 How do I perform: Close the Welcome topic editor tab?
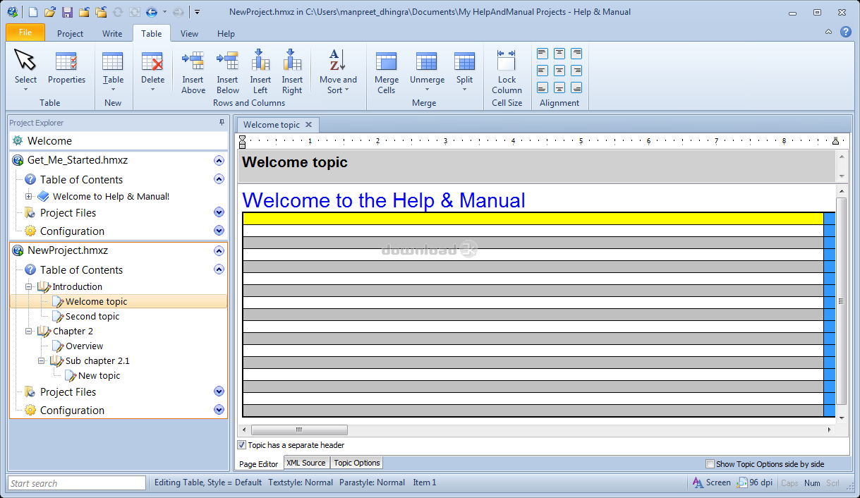tap(308, 125)
